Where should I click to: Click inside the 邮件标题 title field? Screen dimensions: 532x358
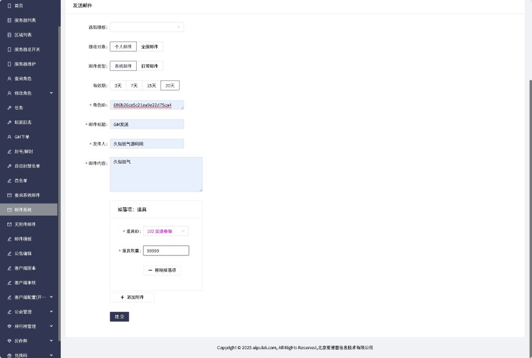point(147,124)
